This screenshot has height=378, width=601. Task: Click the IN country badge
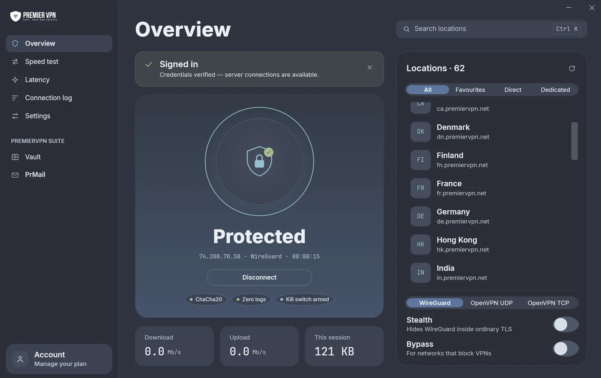[421, 273]
